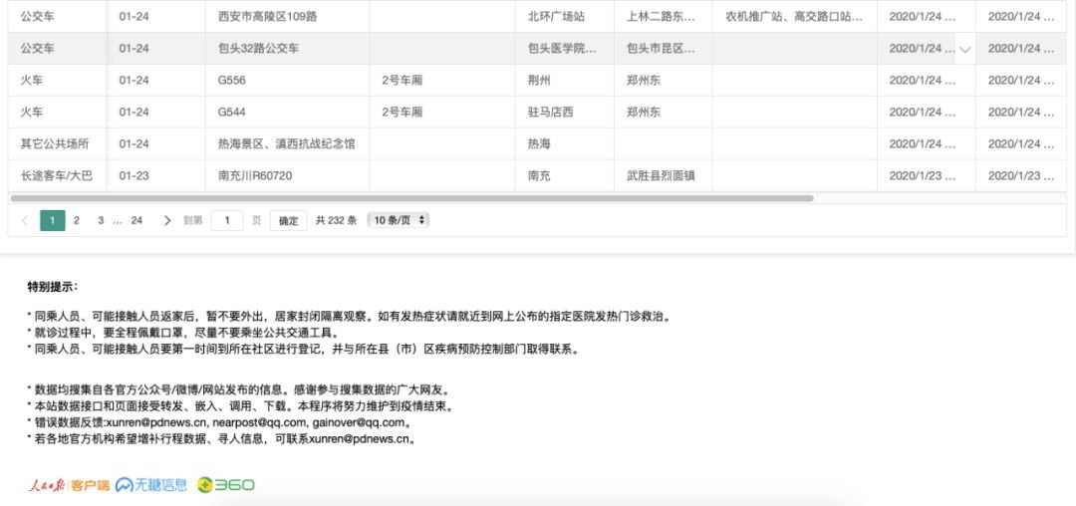Screen dimensions: 1076x506
Task: Click the page number input field
Action: 227,220
